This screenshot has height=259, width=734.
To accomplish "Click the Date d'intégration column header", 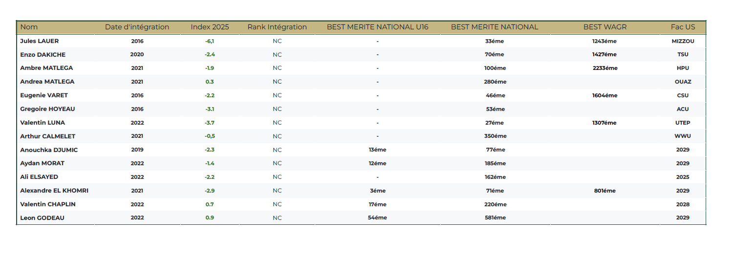I will tap(137, 27).
